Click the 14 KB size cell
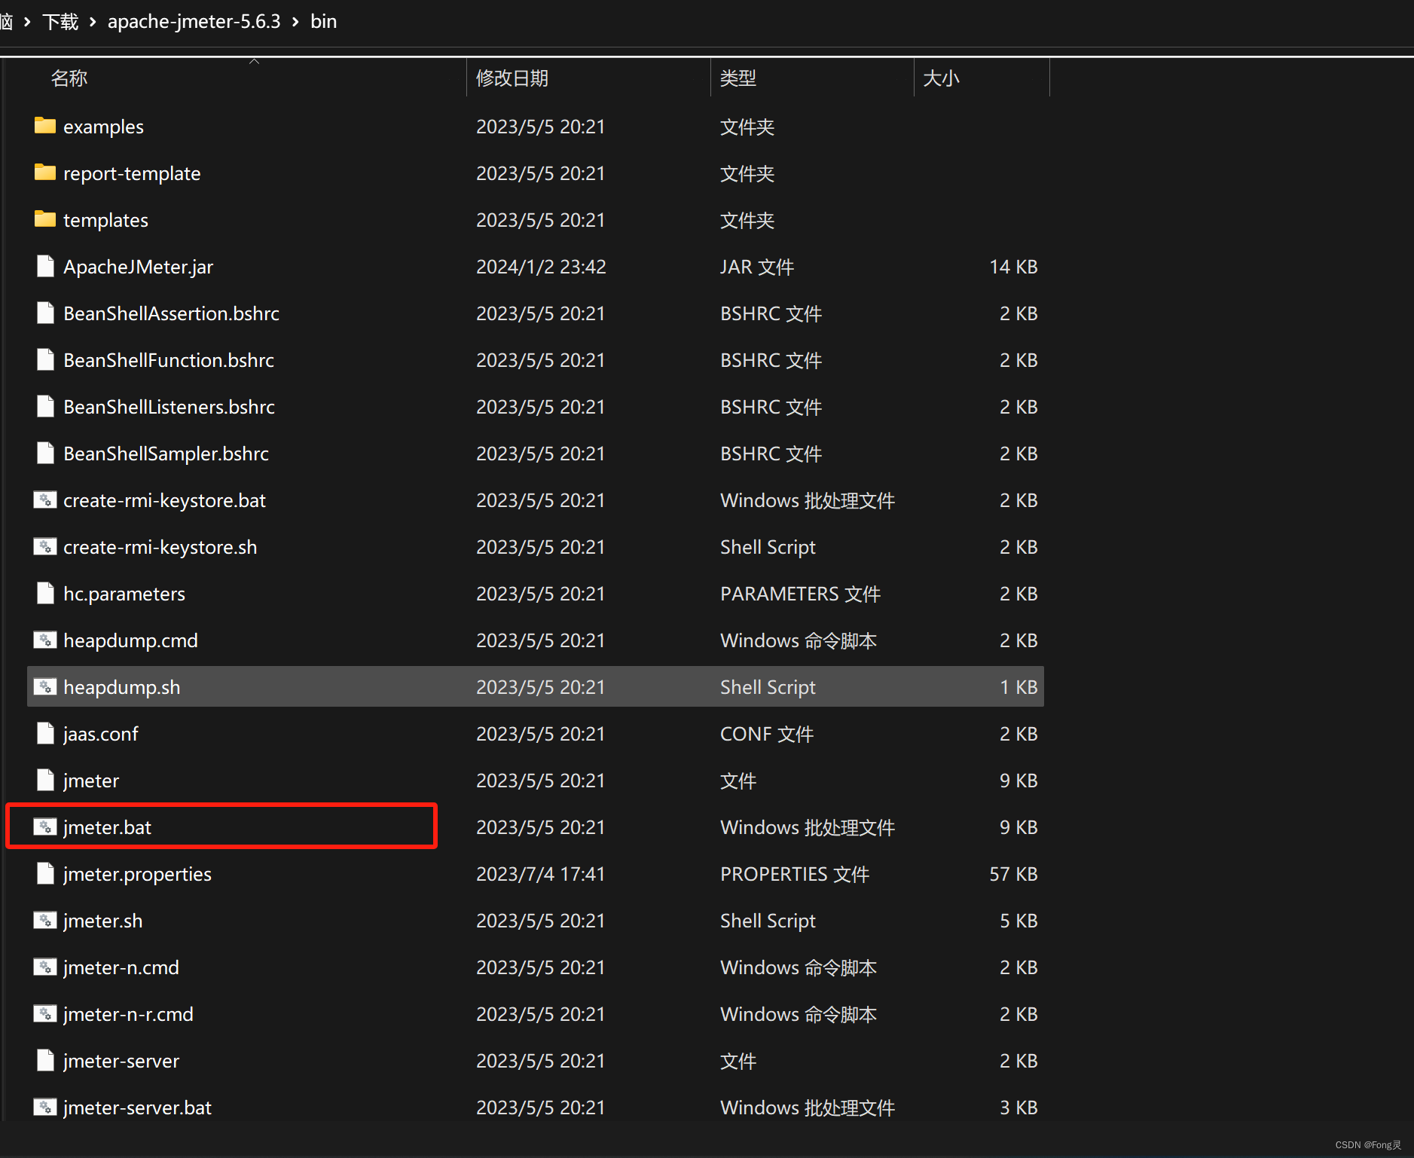Image resolution: width=1414 pixels, height=1158 pixels. (x=1013, y=267)
